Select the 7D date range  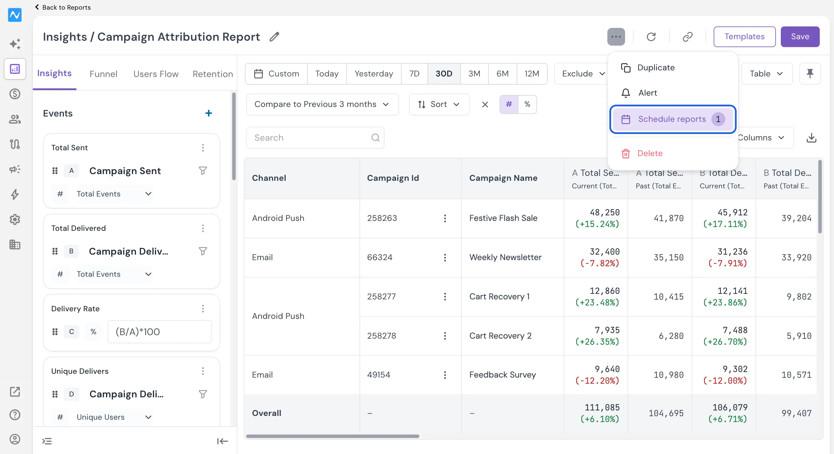pos(414,74)
